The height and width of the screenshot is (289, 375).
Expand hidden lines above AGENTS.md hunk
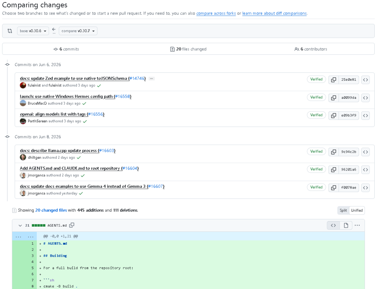(x=24, y=236)
